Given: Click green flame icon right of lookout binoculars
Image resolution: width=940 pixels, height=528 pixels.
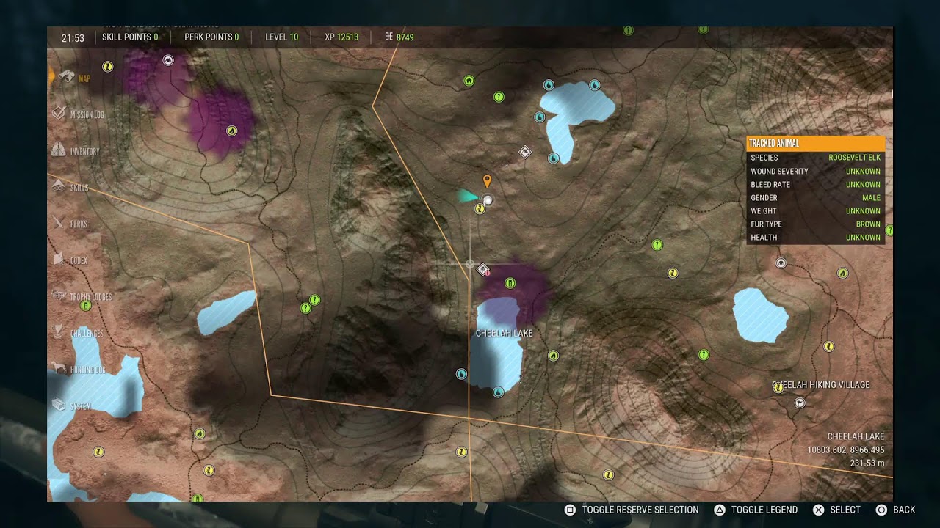Looking at the screenshot, I should click(x=843, y=274).
